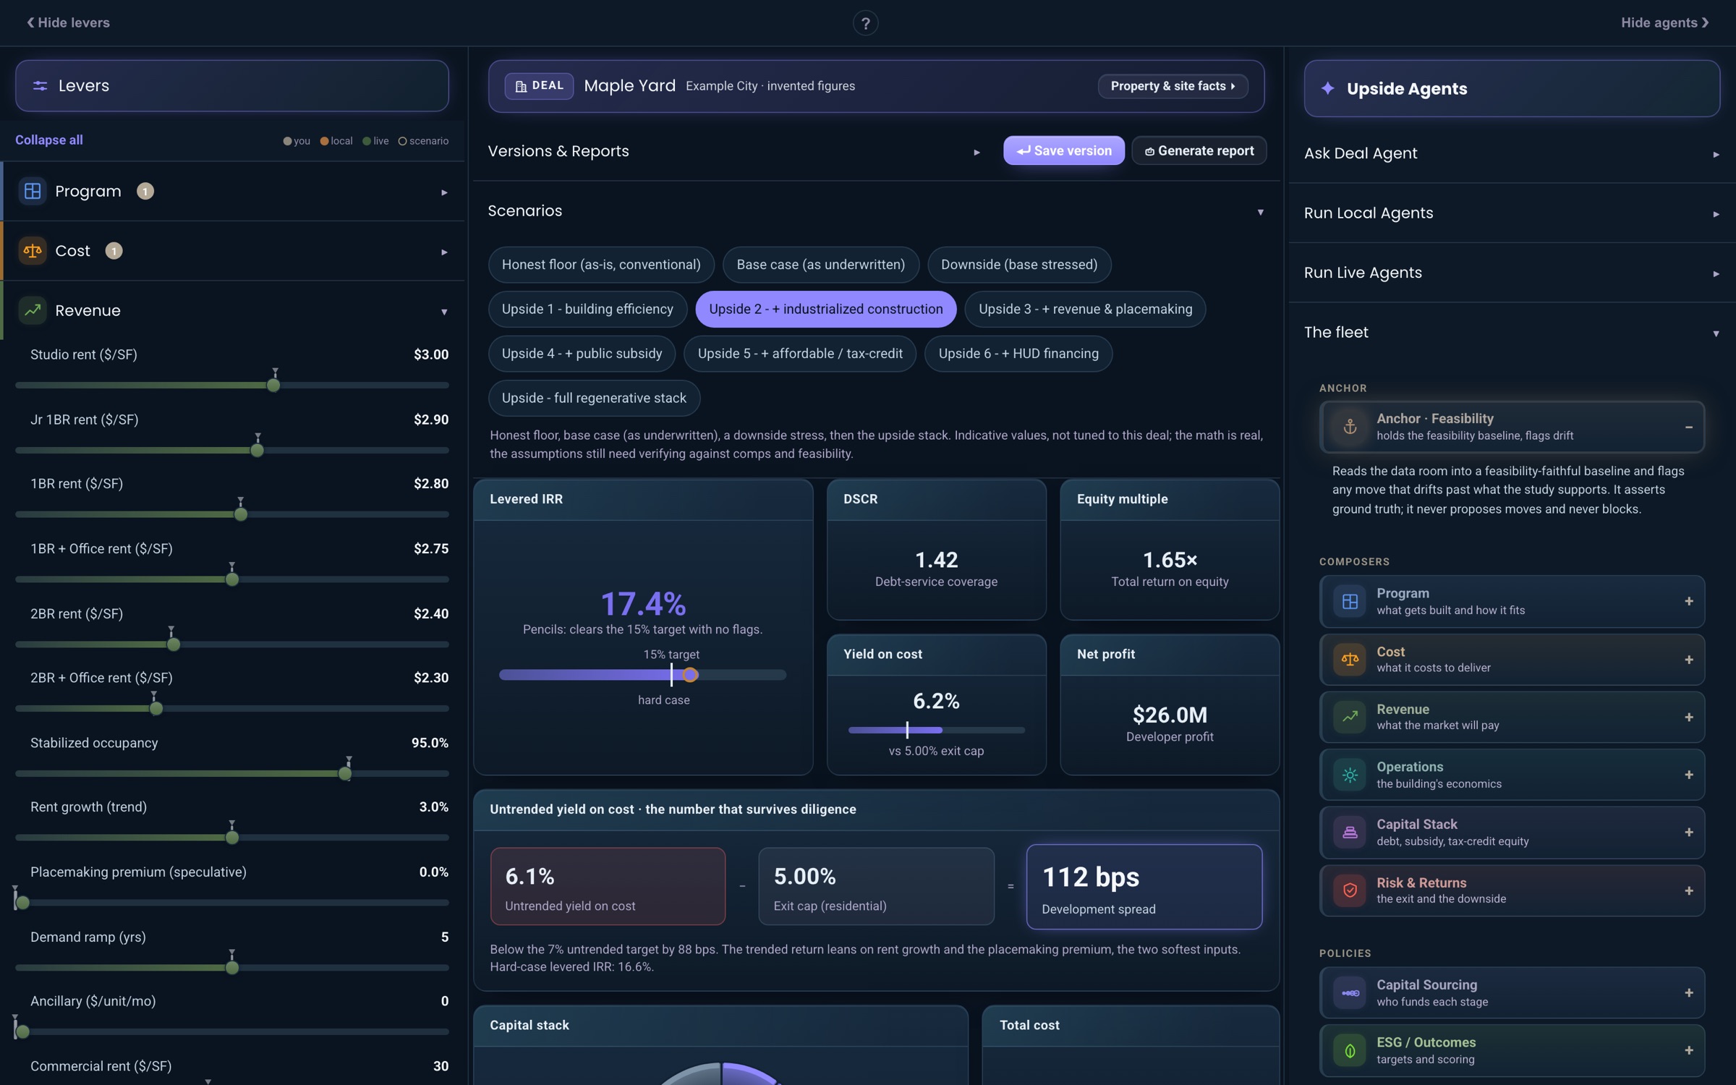Expand the Cost levers section
This screenshot has height=1085, width=1736.
[x=444, y=252]
